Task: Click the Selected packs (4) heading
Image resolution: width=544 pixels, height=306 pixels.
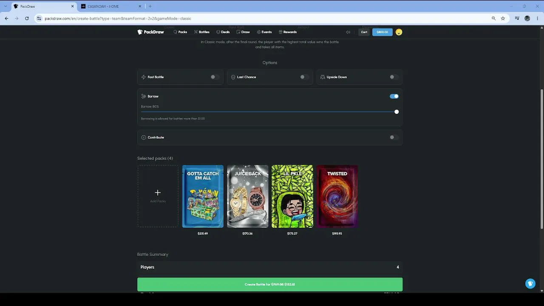Action: tap(155, 159)
